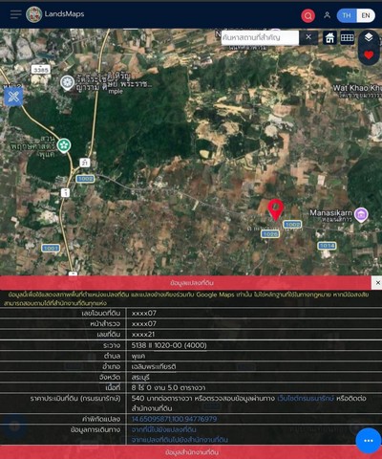This screenshot has width=382, height=459.
Task: Click the LandsMaps logo emblem
Action: tap(34, 14)
